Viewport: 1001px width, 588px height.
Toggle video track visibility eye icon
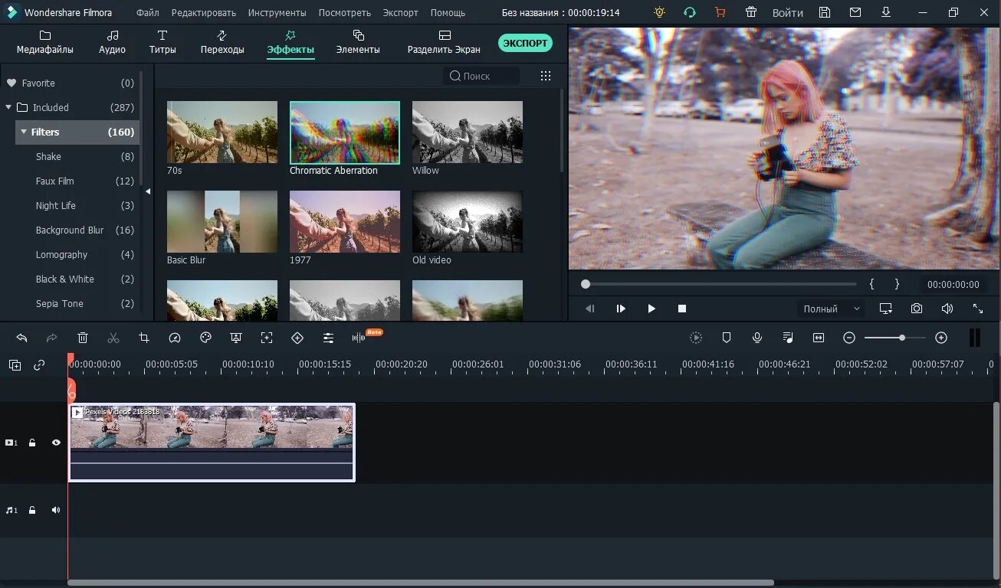(x=56, y=443)
